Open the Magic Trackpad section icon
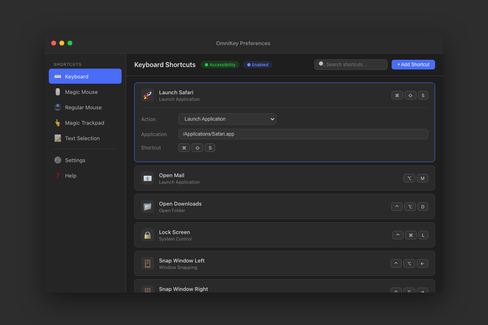This screenshot has width=488, height=325. click(x=57, y=123)
